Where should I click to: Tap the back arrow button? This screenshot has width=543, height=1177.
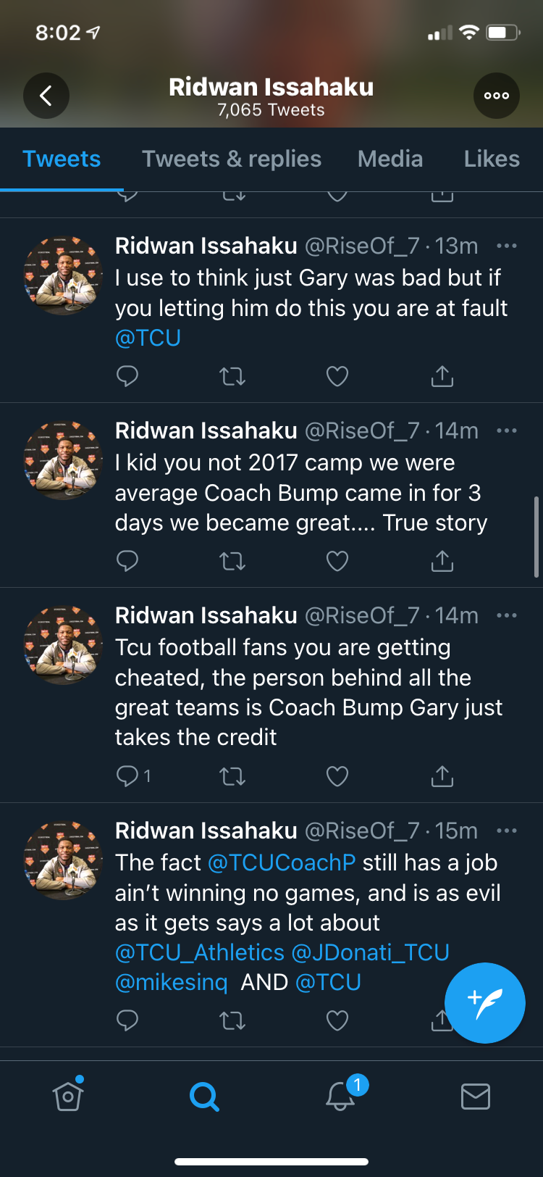[46, 96]
